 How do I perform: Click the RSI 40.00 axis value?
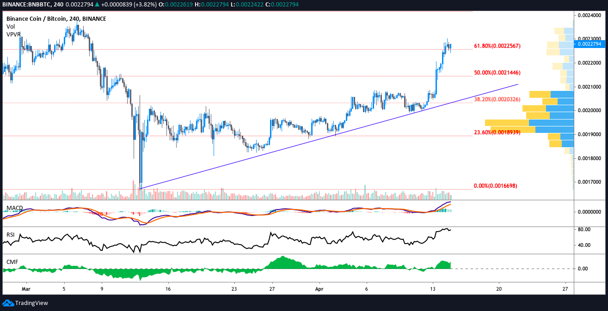(x=583, y=245)
